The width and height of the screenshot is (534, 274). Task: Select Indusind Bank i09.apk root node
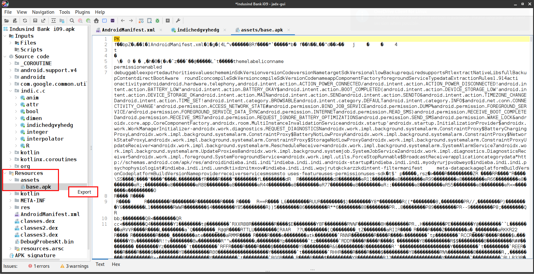pos(42,29)
